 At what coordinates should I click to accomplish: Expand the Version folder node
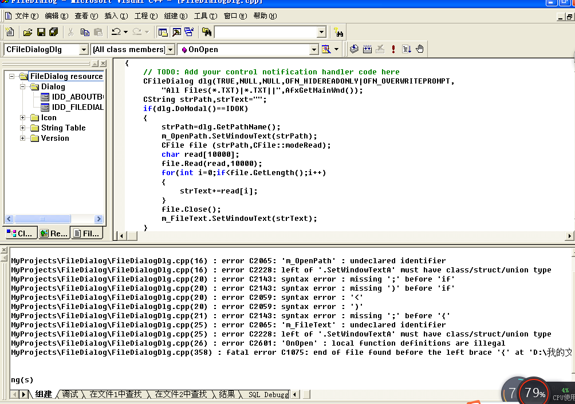(x=23, y=138)
